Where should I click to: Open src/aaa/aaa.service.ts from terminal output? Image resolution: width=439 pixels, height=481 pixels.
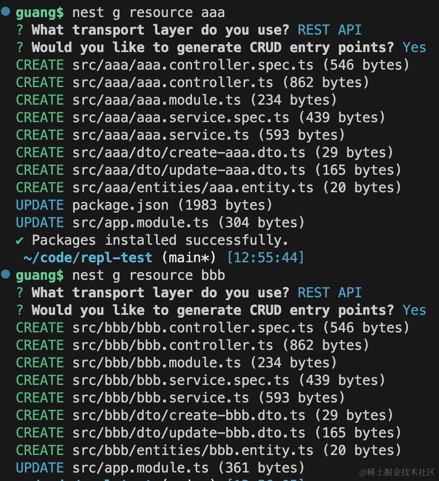160,135
